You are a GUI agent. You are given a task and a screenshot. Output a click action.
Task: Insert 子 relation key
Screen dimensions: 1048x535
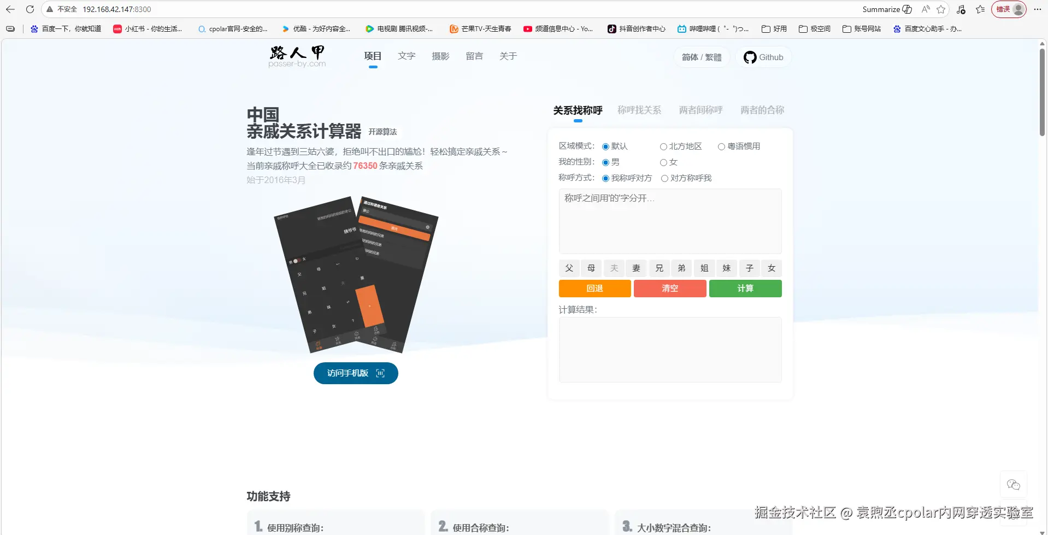tap(749, 268)
